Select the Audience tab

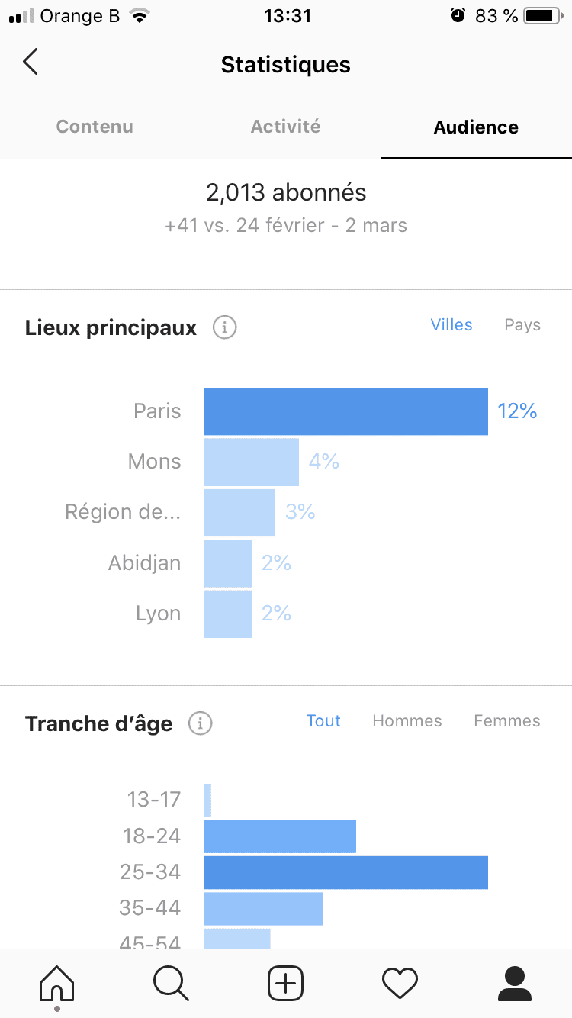coord(476,127)
